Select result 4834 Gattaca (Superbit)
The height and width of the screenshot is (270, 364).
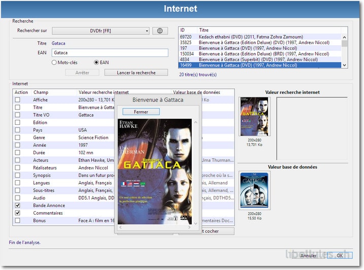260,59
